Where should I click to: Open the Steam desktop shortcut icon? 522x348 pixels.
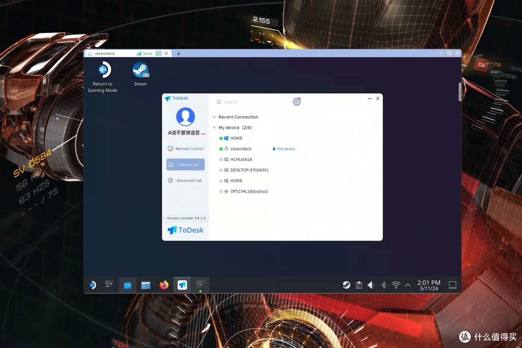pos(141,70)
